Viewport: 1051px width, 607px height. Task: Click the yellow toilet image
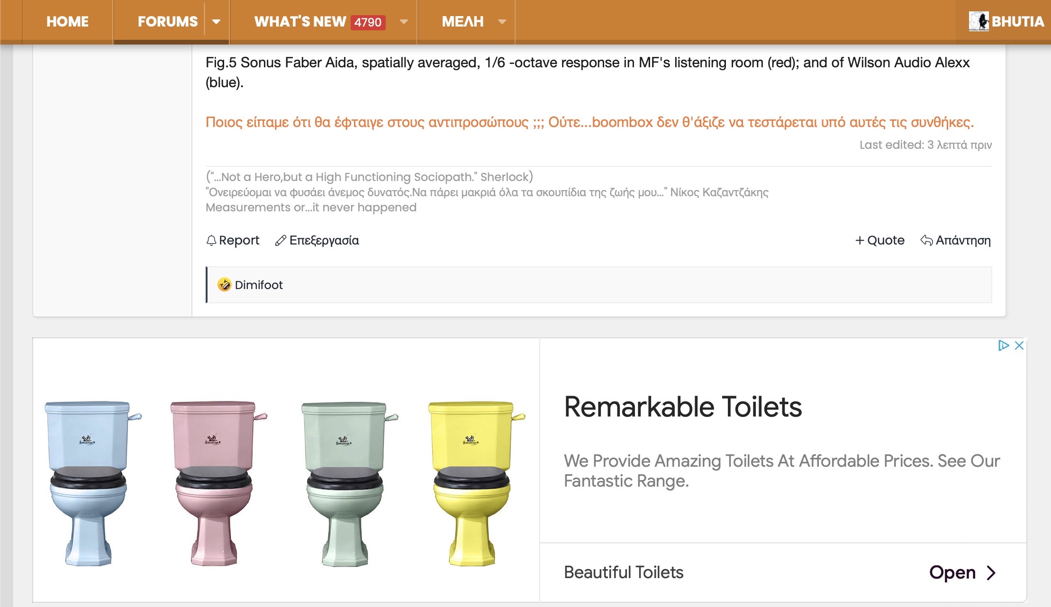click(x=472, y=482)
